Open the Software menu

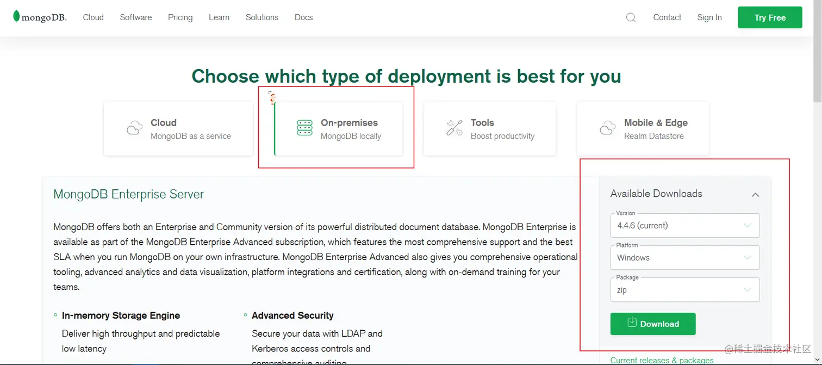pos(136,17)
